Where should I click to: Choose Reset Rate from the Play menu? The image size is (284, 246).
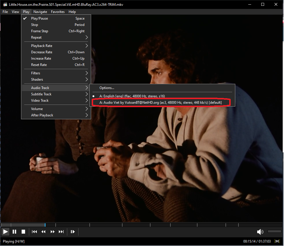point(56,65)
